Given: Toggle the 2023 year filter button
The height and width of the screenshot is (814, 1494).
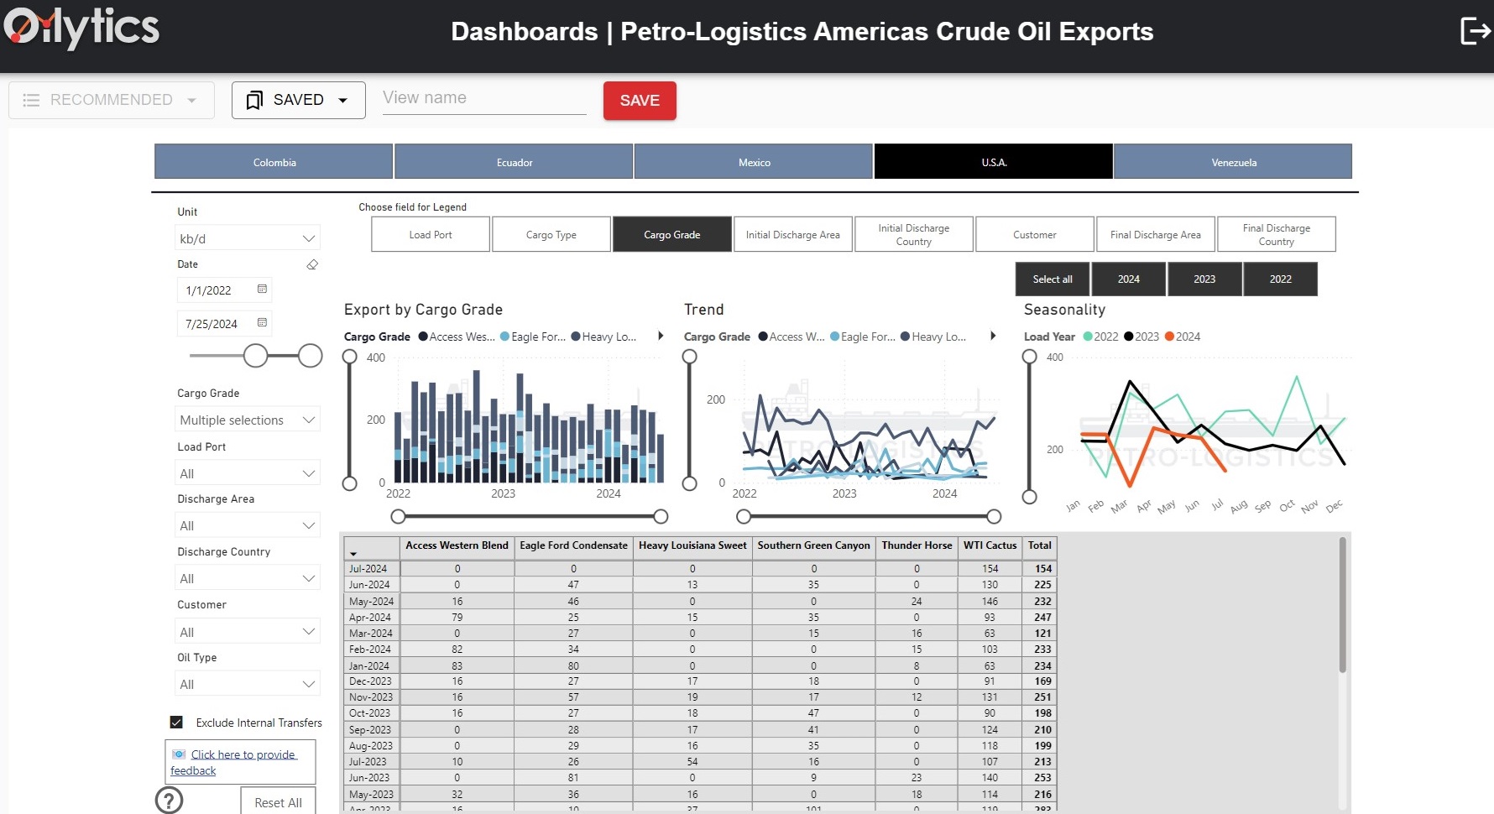Looking at the screenshot, I should [x=1204, y=279].
